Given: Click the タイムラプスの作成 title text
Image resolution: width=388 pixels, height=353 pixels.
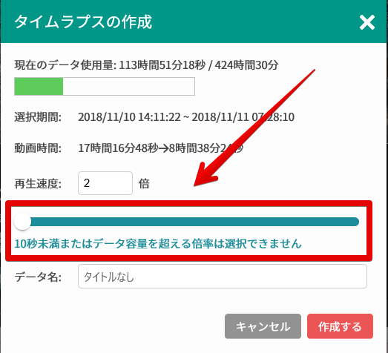Looking at the screenshot, I should [83, 22].
